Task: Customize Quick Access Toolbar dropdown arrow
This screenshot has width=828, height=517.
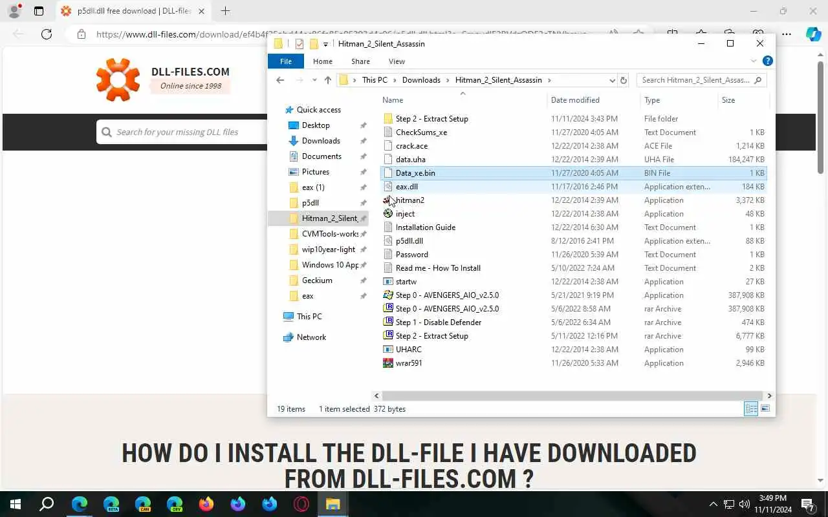Action: tap(325, 44)
